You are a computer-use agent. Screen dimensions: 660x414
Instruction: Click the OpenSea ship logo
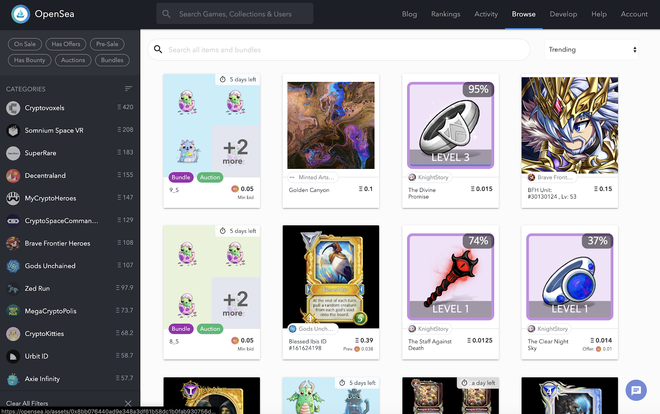(x=20, y=14)
